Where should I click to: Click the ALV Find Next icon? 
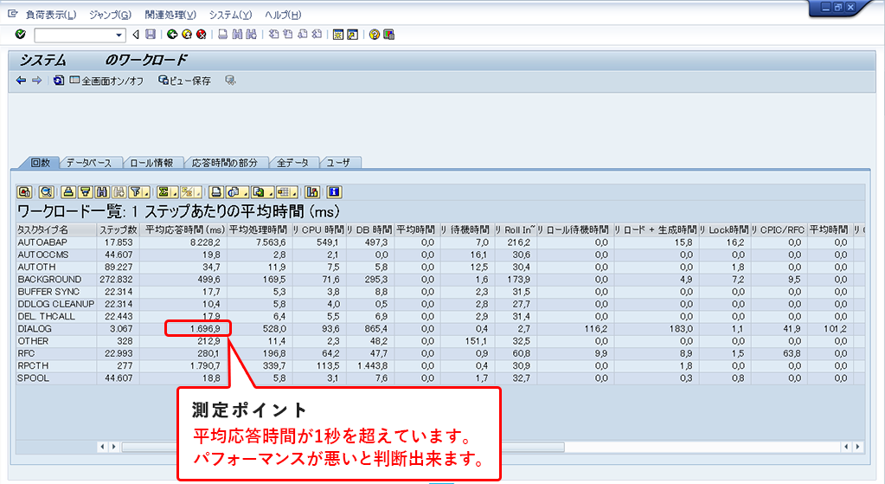(x=119, y=192)
